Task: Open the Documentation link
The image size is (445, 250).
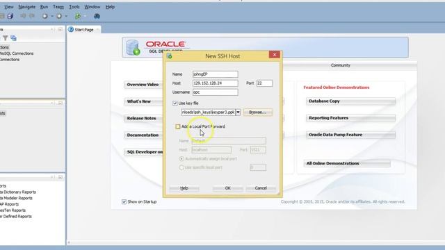Action: pos(143,135)
